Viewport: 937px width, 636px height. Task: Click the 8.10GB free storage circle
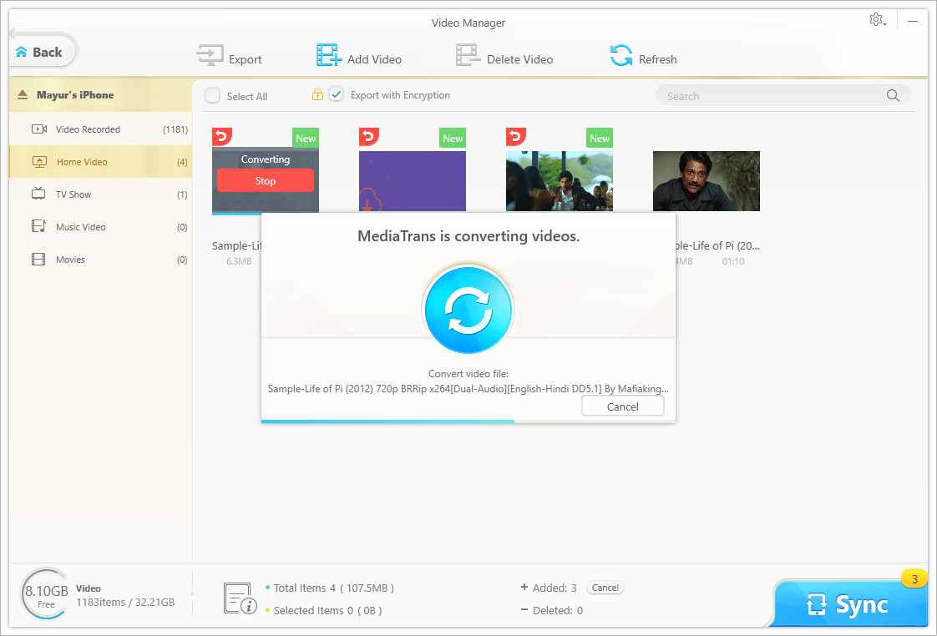click(x=45, y=595)
